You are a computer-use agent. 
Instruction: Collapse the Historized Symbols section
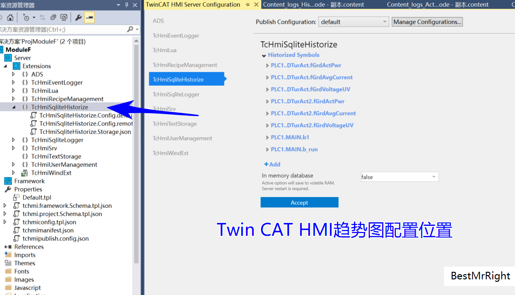tap(263, 55)
